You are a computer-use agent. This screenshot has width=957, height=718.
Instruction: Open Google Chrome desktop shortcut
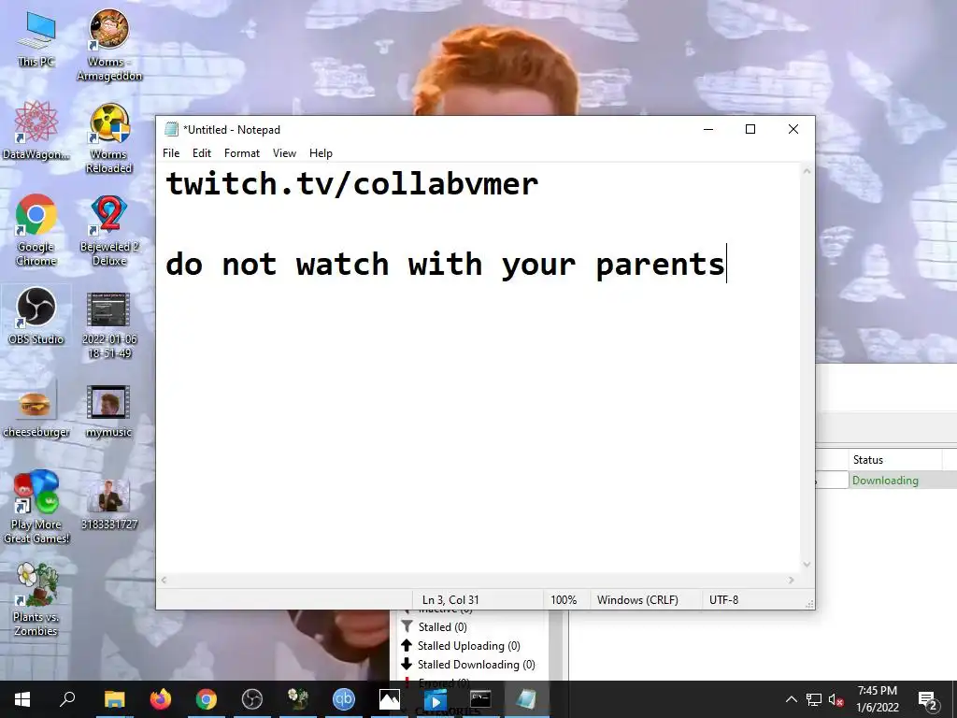36,231
